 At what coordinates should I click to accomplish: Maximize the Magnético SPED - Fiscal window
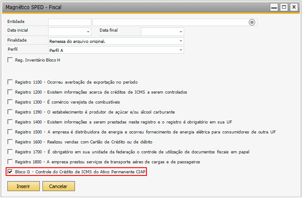(x=284, y=7)
